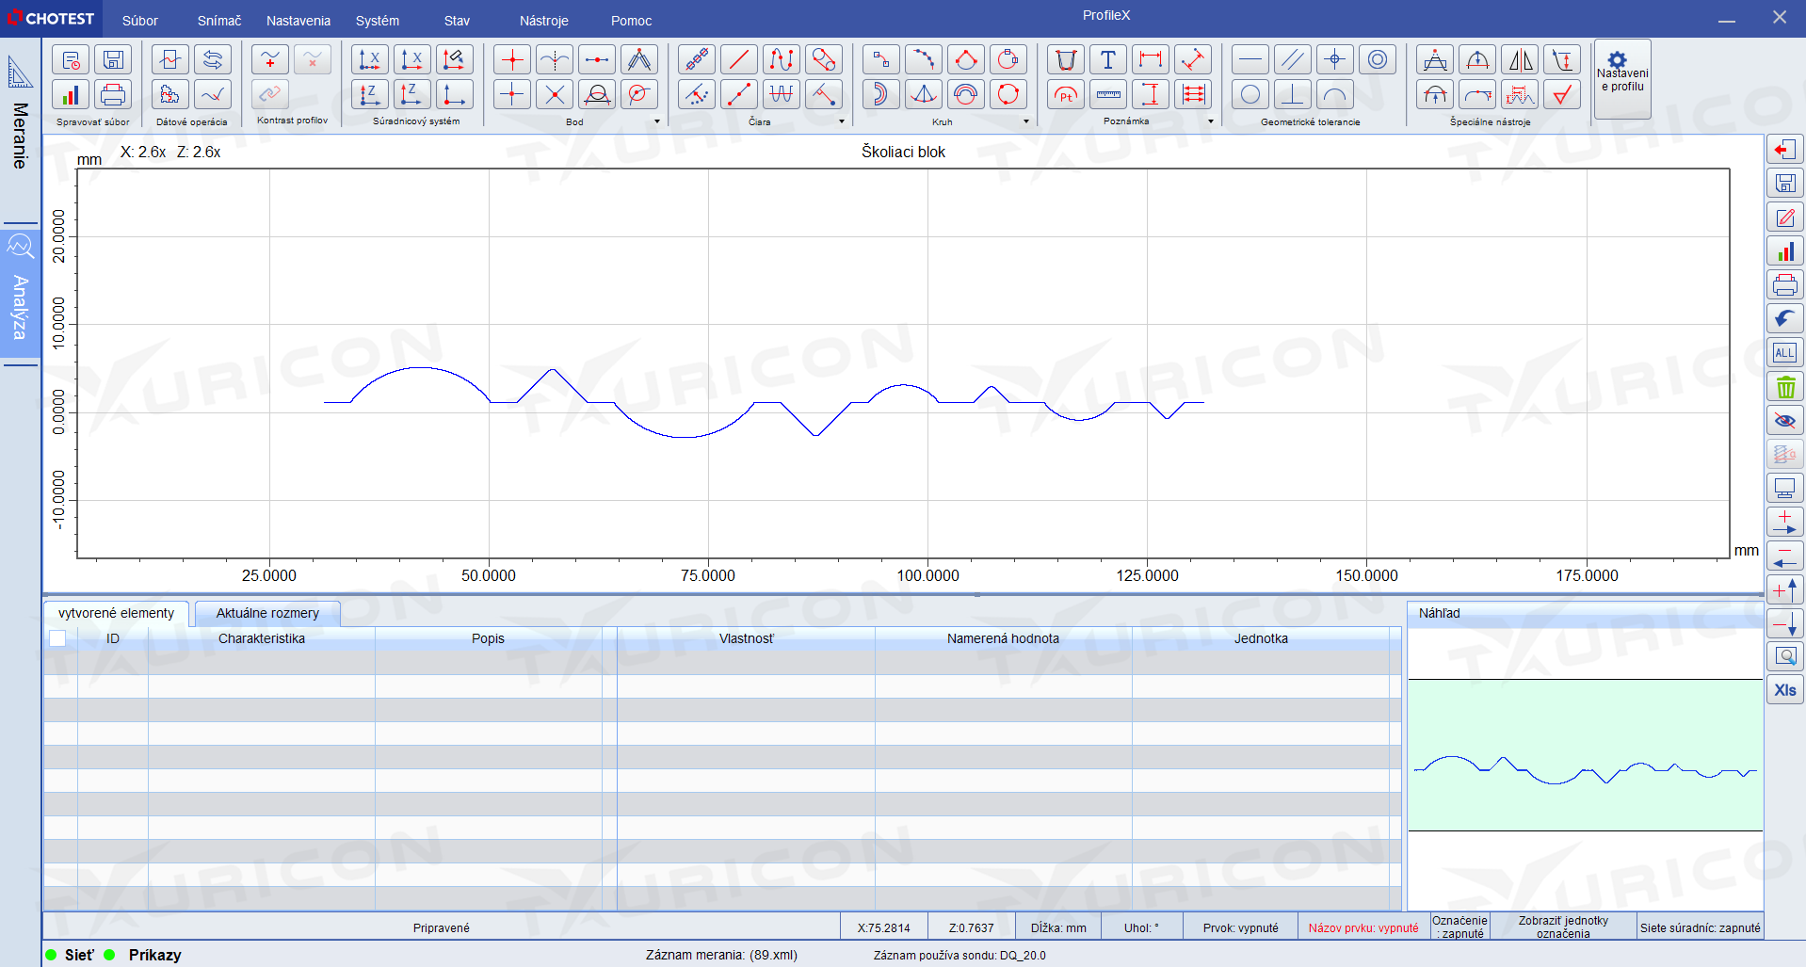Viewport: 1806px width, 967px height.
Task: Click the red trash delete icon
Action: 1784,387
